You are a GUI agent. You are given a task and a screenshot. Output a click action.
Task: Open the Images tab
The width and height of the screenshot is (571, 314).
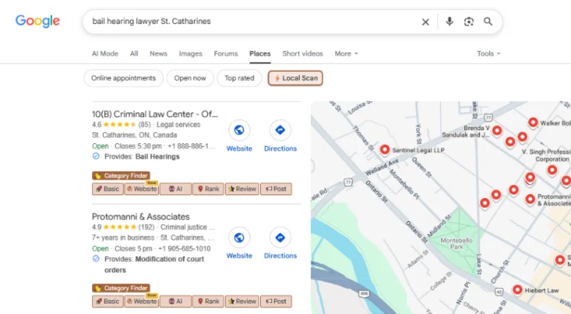(190, 53)
